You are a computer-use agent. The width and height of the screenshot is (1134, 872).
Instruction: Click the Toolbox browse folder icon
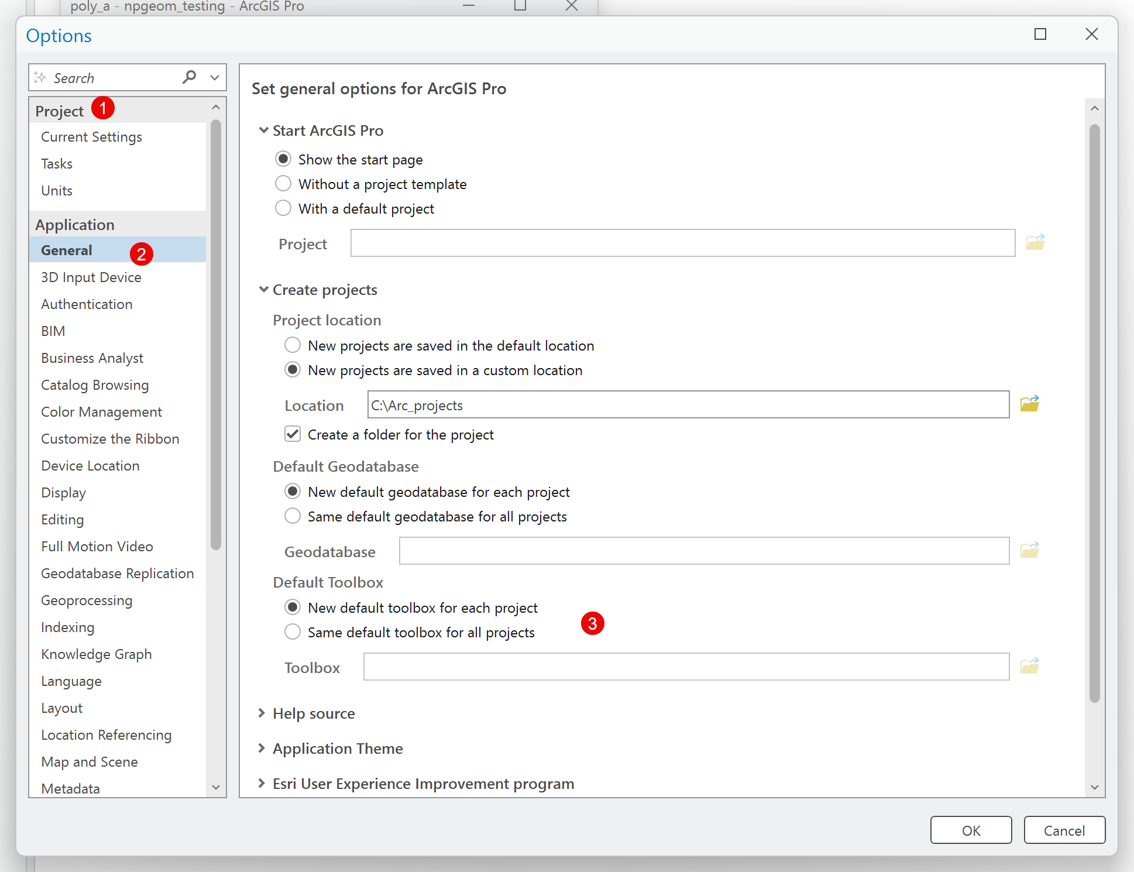(1029, 665)
